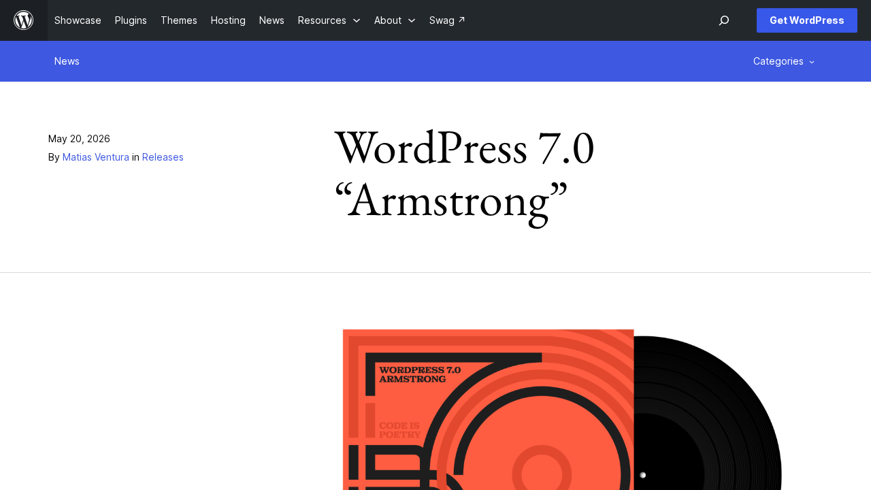Open the Releases category link
Screen dimensions: 871x490
pos(163,157)
